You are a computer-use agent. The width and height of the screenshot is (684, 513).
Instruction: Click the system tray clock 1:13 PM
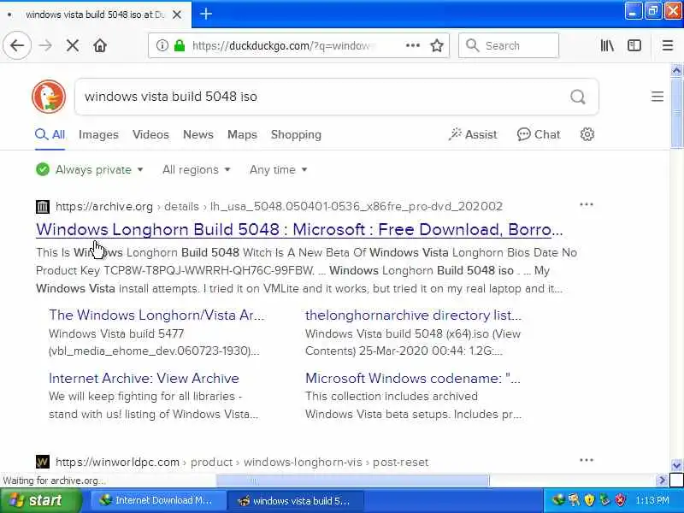(652, 500)
